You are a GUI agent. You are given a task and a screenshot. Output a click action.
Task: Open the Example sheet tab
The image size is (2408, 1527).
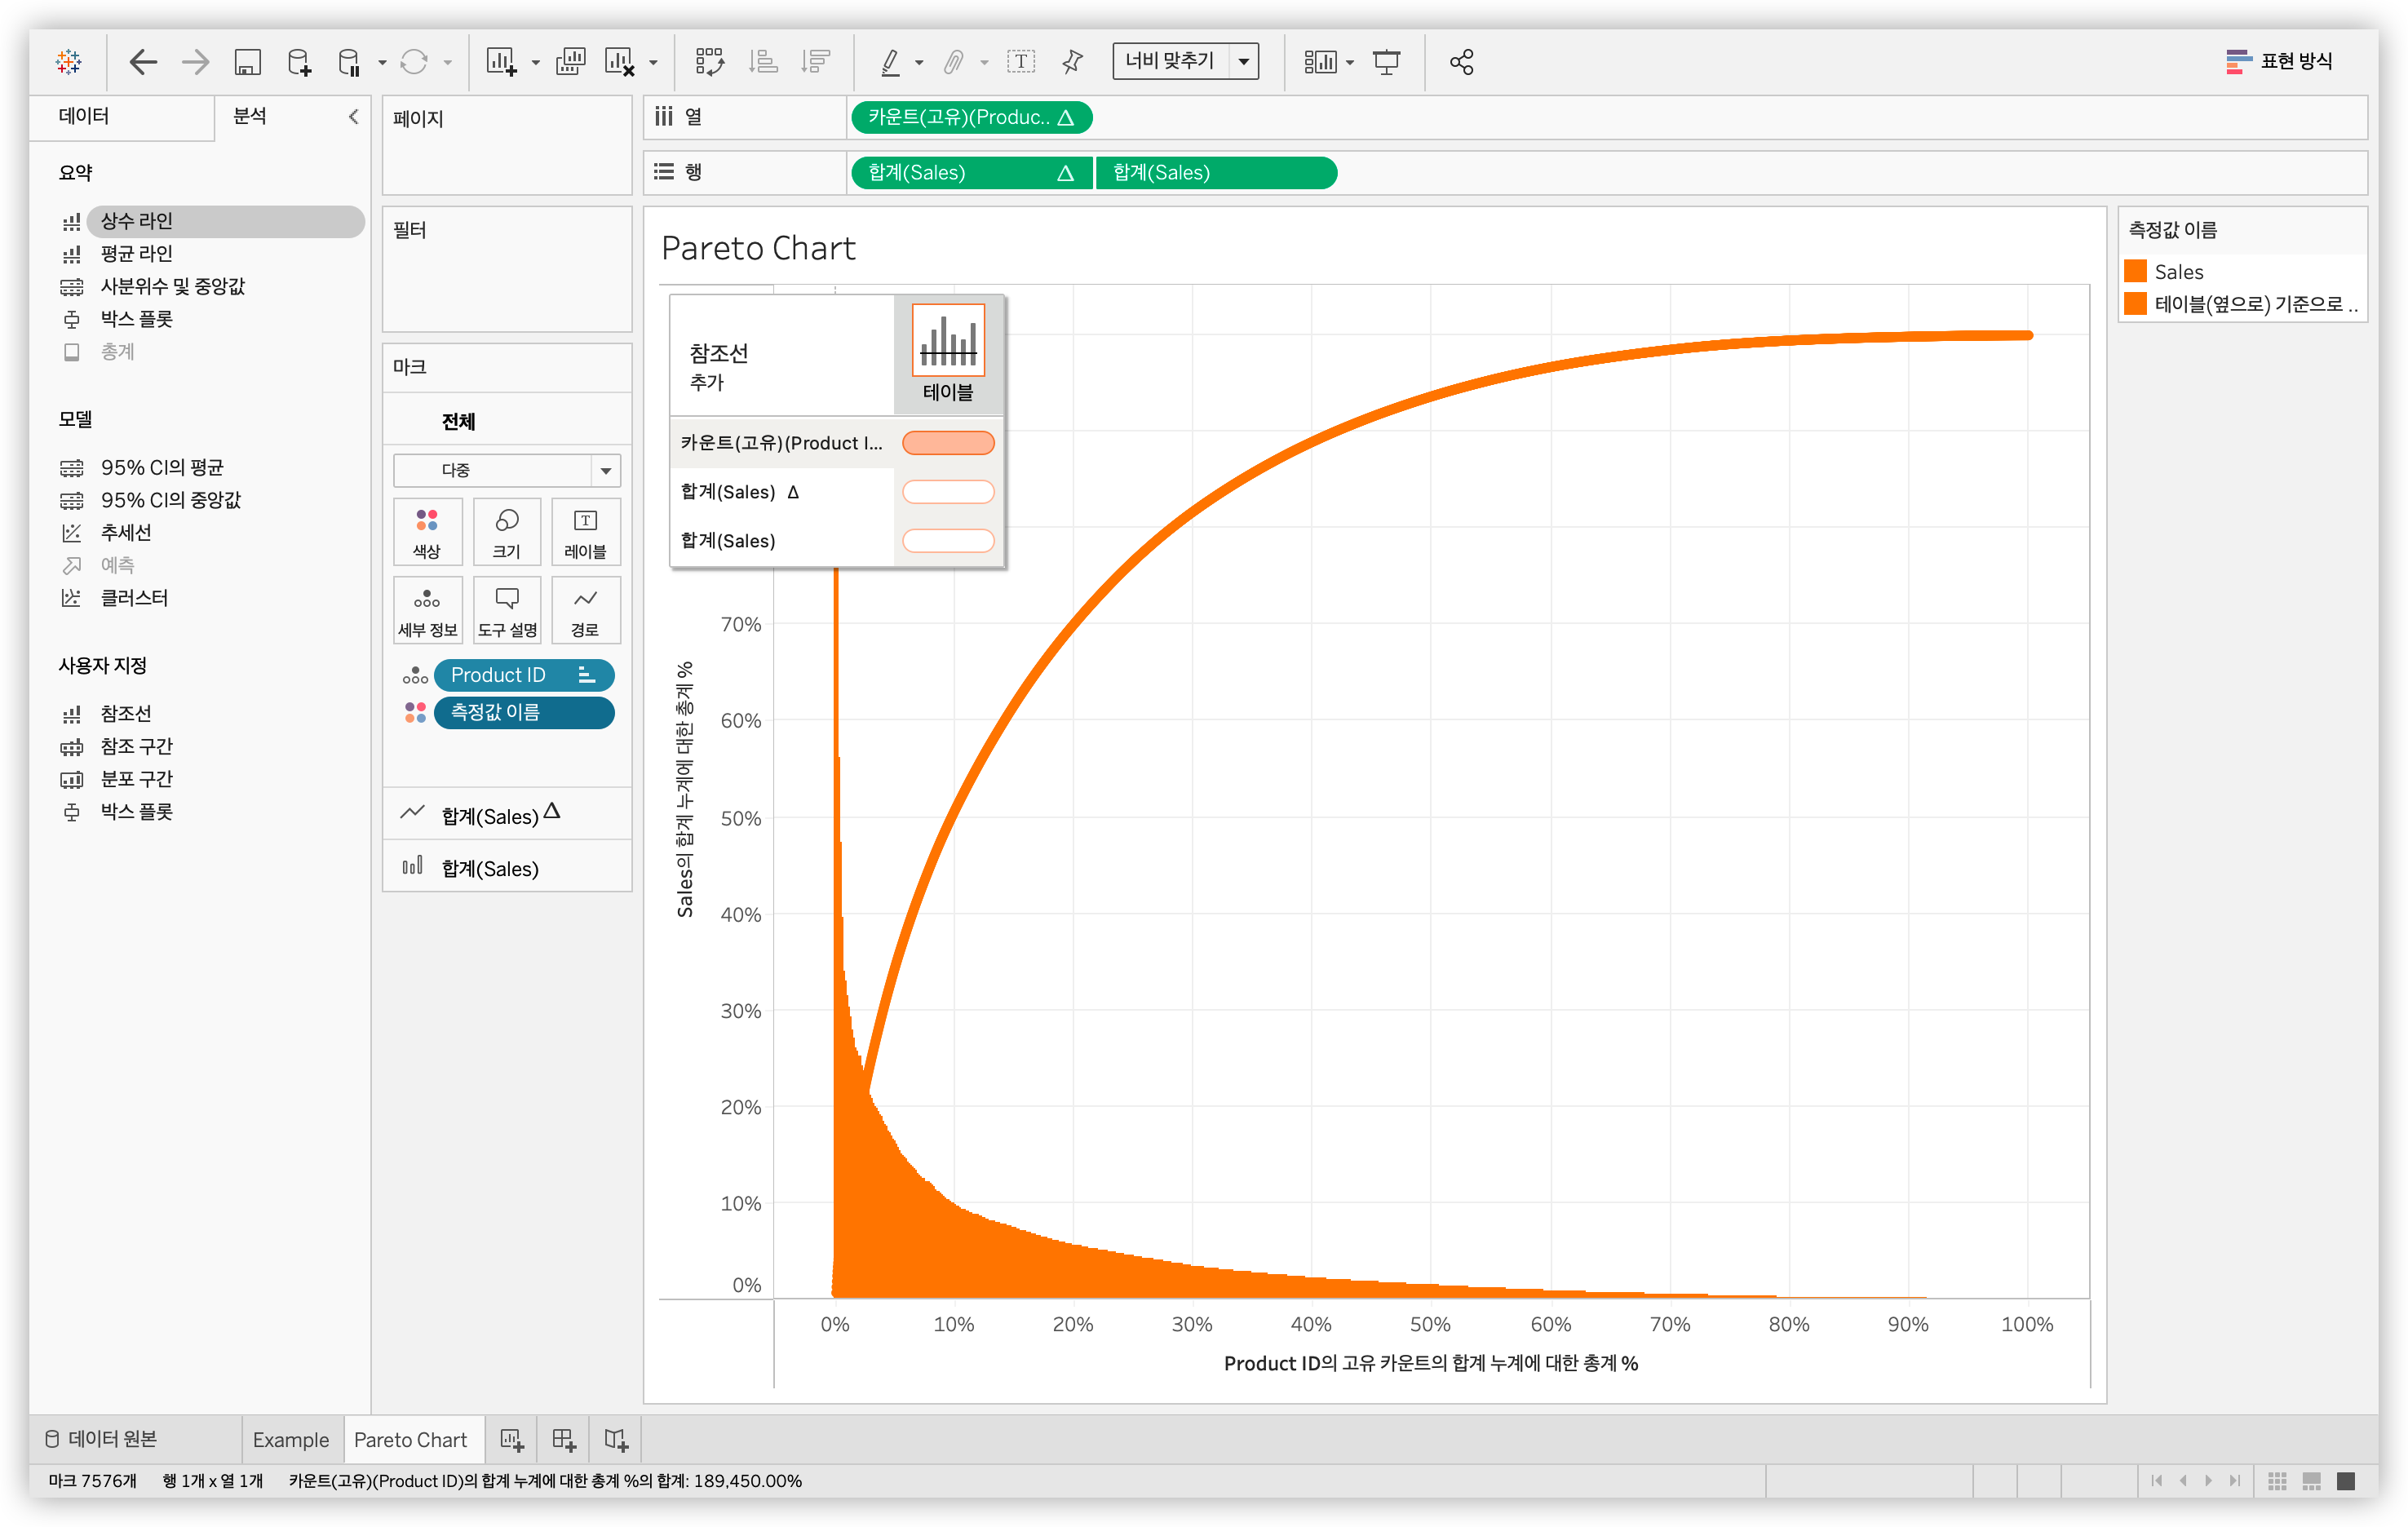pos(290,1439)
